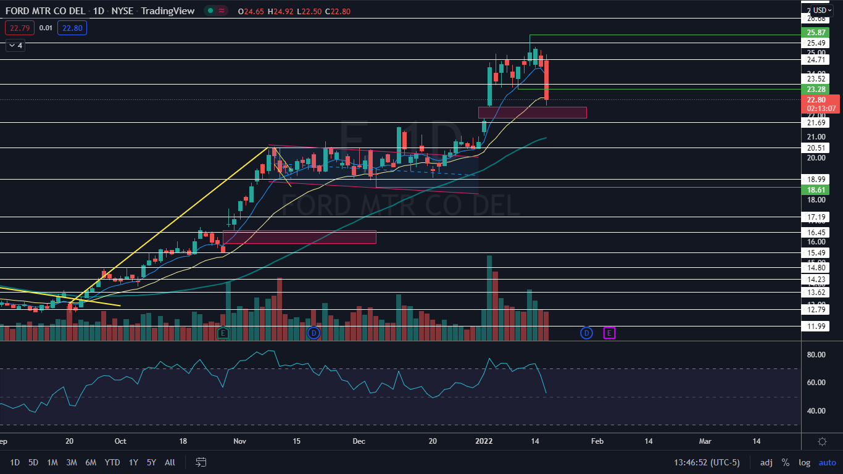Click the green earnings marker in early November
The width and height of the screenshot is (843, 474).
pos(223,333)
